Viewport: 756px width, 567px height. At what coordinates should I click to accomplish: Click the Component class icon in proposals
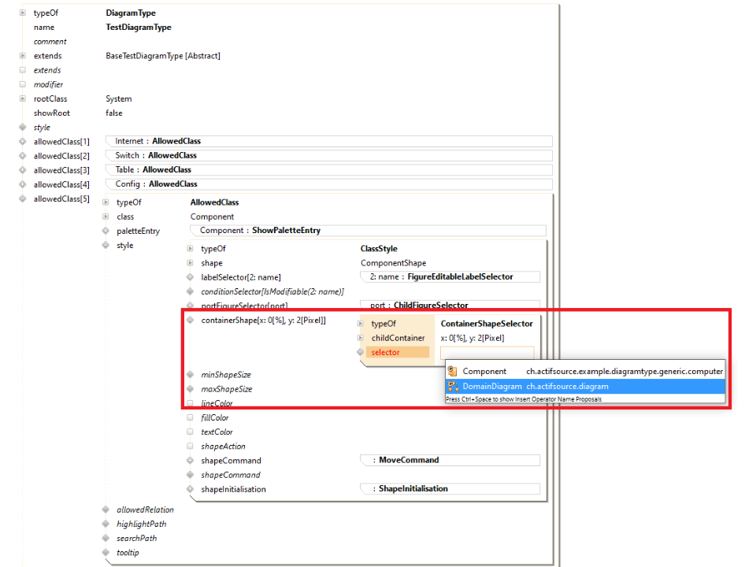point(453,372)
